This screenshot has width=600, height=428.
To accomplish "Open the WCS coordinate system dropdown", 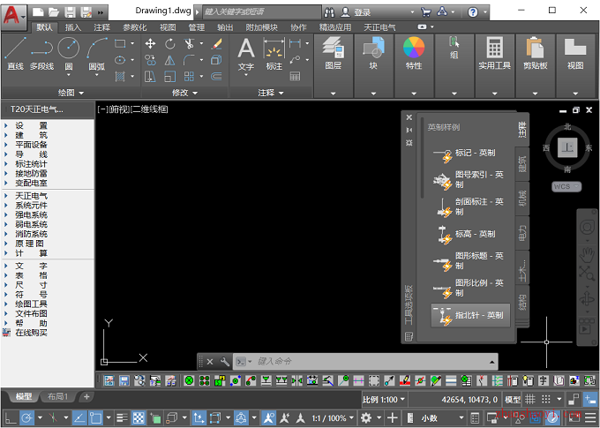I will coord(566,186).
